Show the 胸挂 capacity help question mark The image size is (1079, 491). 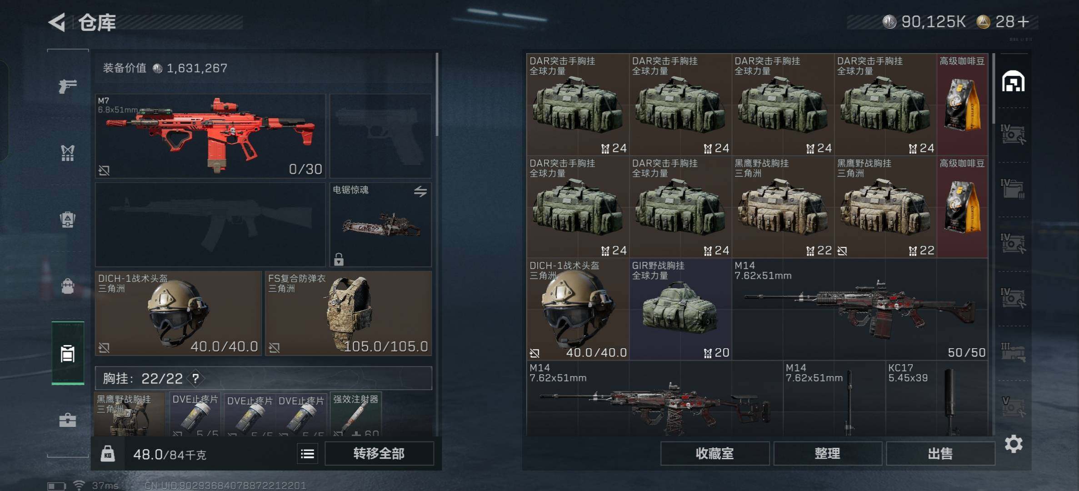tap(195, 378)
